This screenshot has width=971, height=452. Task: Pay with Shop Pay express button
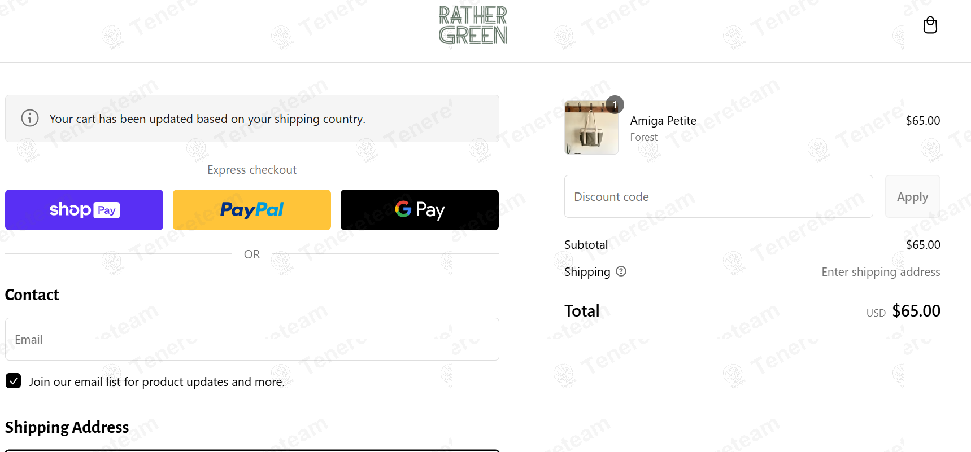[84, 210]
